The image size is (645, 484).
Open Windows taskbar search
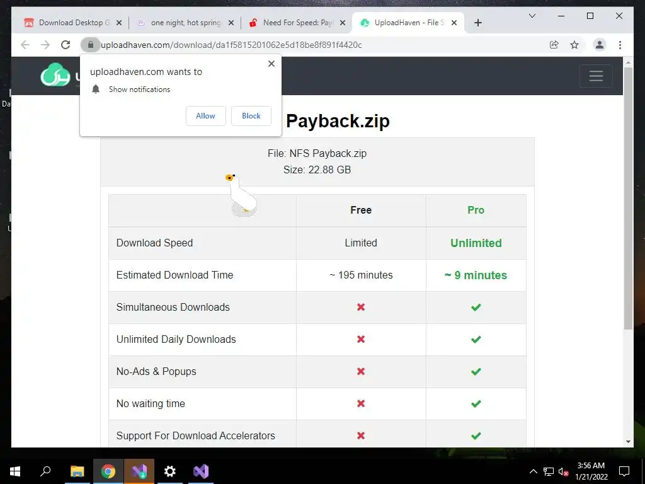(45, 471)
